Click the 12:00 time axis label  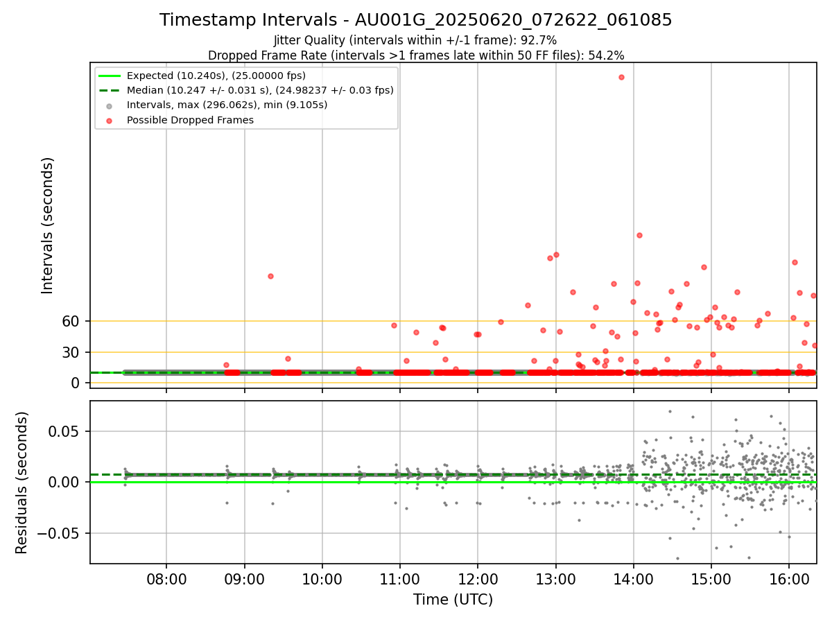(x=478, y=578)
